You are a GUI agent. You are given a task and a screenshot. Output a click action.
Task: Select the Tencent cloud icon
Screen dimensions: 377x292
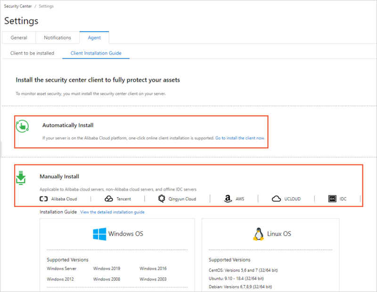[109, 199]
